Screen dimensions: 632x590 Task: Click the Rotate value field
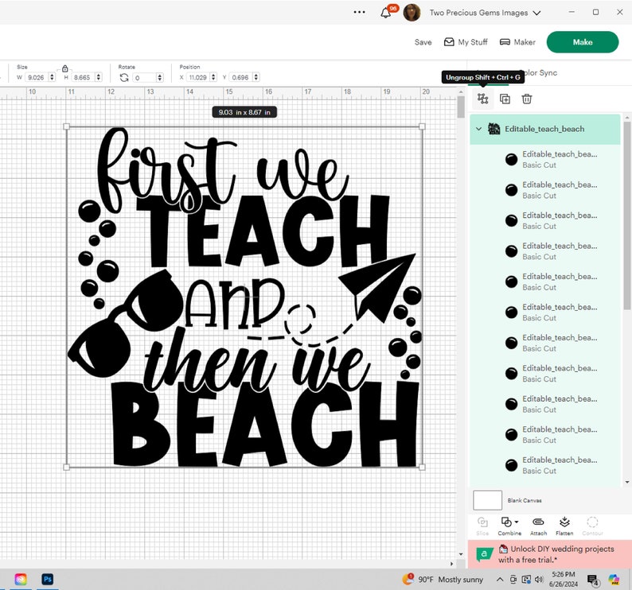point(145,77)
